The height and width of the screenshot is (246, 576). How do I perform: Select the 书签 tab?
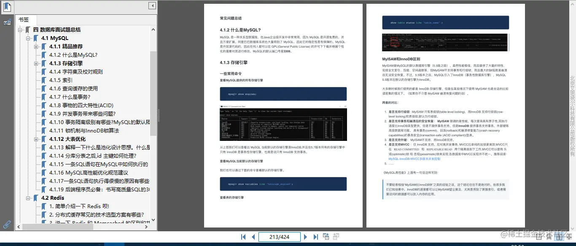24,19
